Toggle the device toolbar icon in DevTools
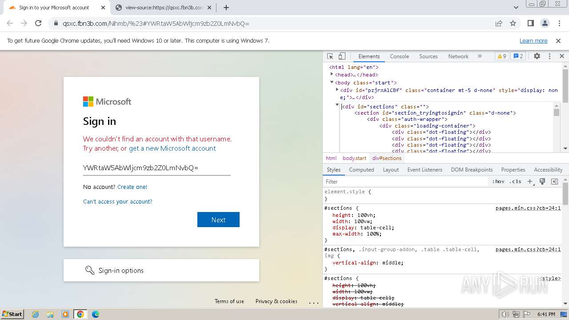 [x=342, y=56]
